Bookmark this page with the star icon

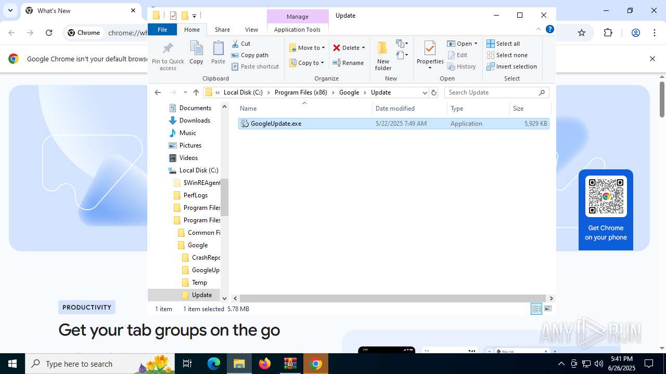pos(582,33)
